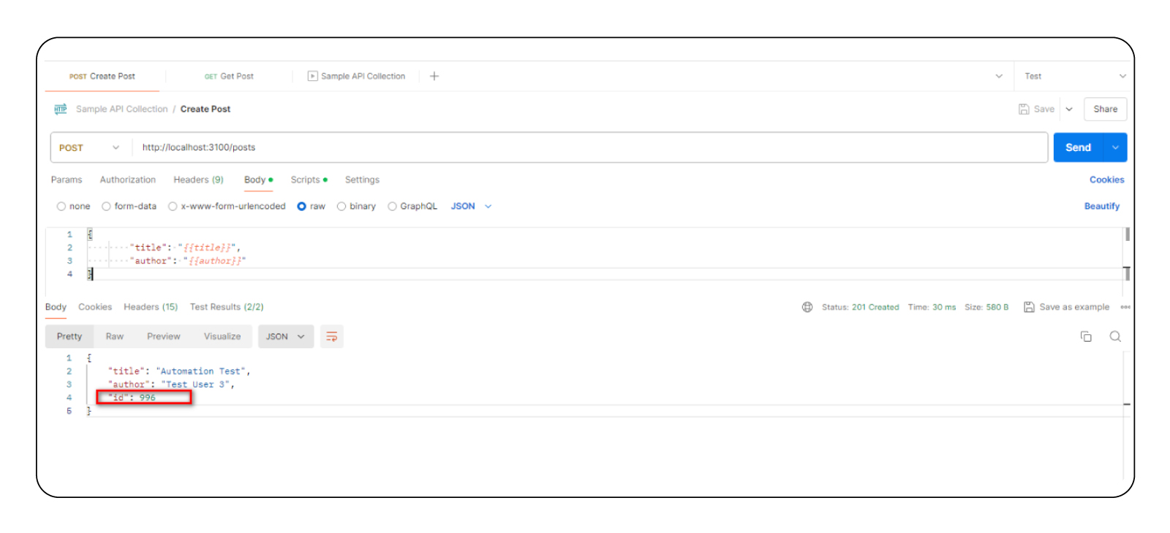Switch body format to form-data

(106, 206)
